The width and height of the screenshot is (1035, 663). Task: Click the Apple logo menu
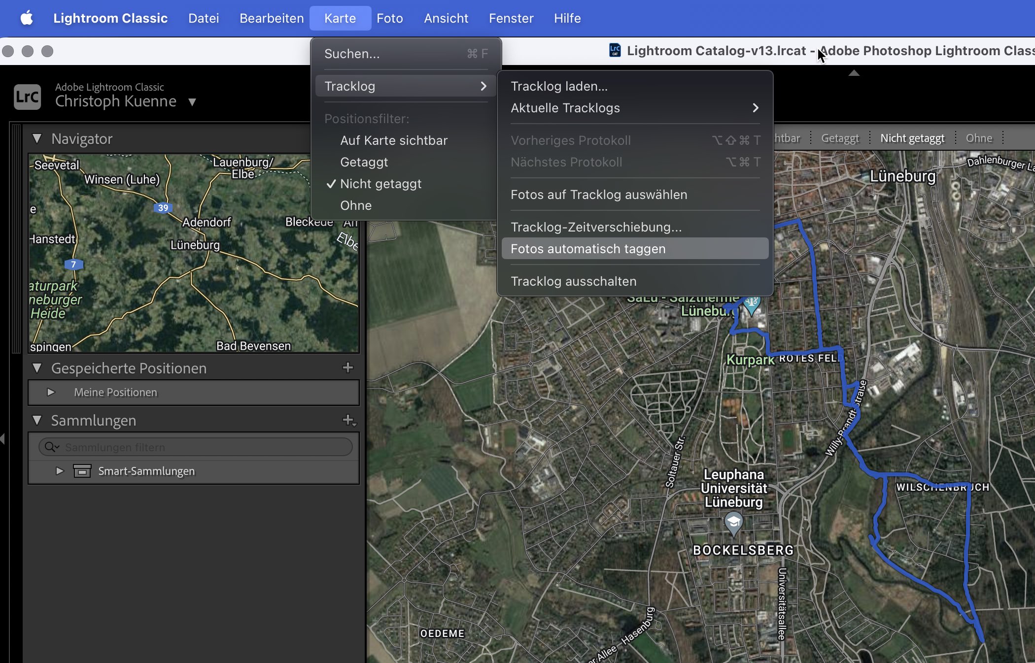point(27,18)
